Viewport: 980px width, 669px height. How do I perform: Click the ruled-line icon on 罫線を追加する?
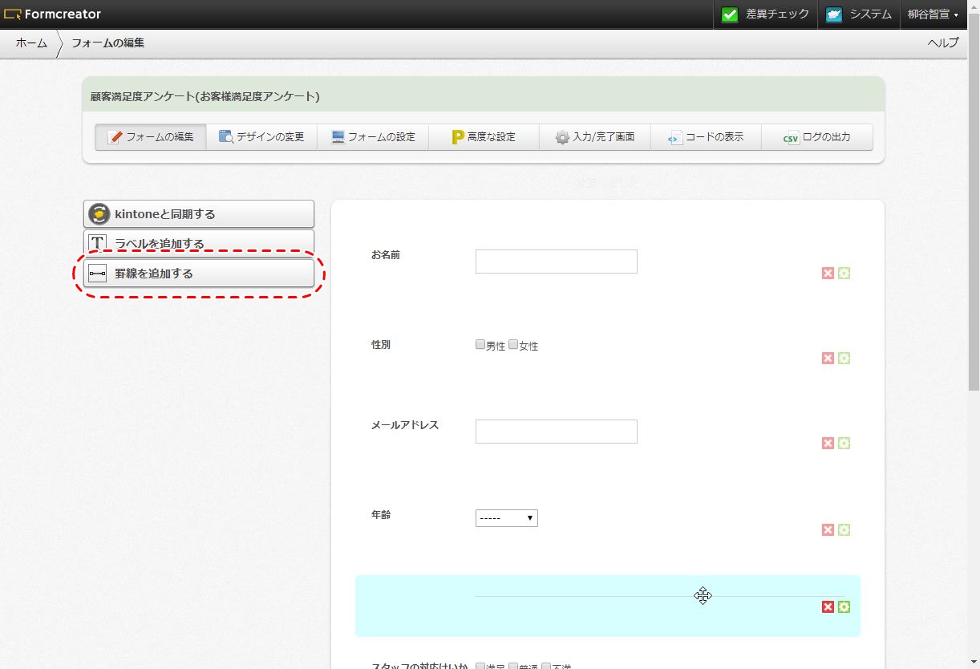[97, 274]
